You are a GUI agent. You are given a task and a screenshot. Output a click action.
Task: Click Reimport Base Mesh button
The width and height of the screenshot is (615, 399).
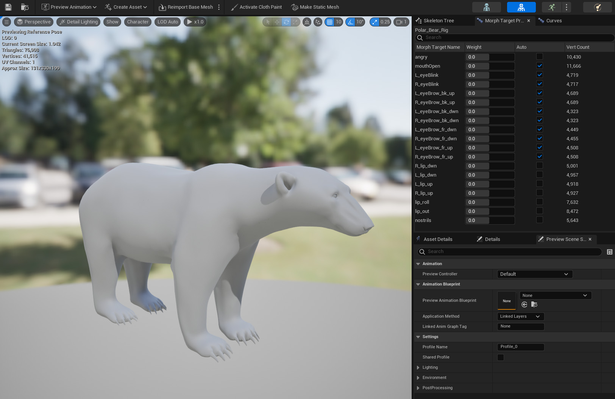pyautogui.click(x=186, y=7)
